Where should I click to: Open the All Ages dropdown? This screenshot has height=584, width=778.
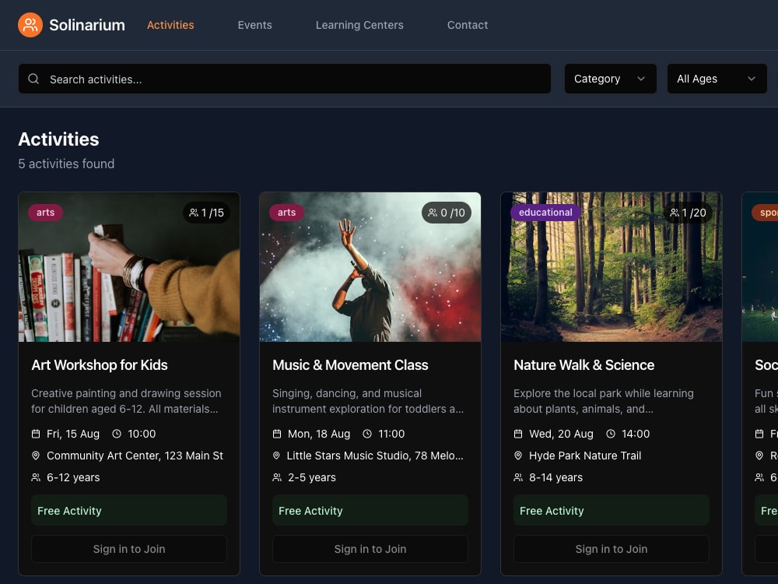[717, 79]
